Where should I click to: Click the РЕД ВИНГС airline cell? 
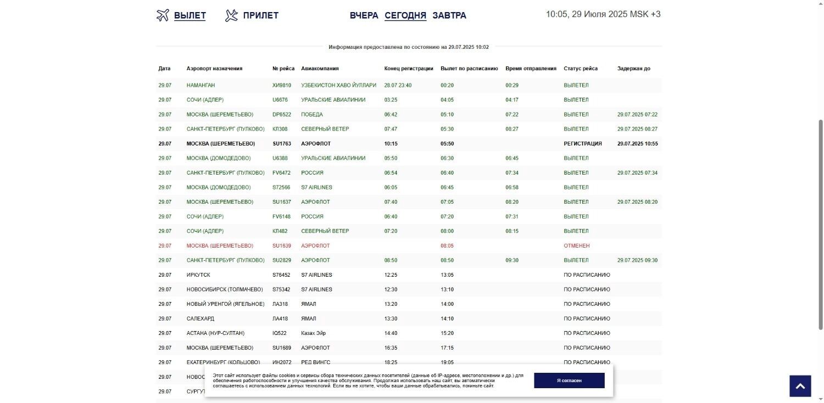pyautogui.click(x=316, y=362)
